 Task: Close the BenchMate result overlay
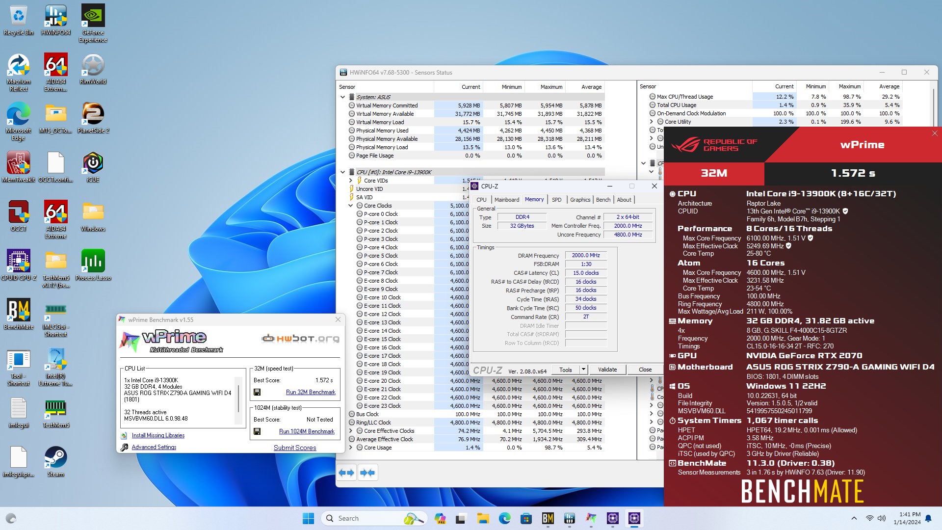pyautogui.click(x=934, y=133)
